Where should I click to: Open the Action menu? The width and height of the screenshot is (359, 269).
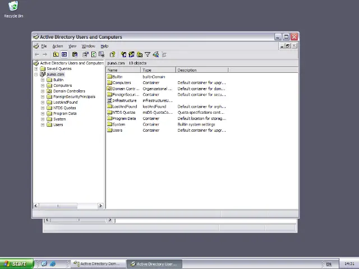coord(57,46)
